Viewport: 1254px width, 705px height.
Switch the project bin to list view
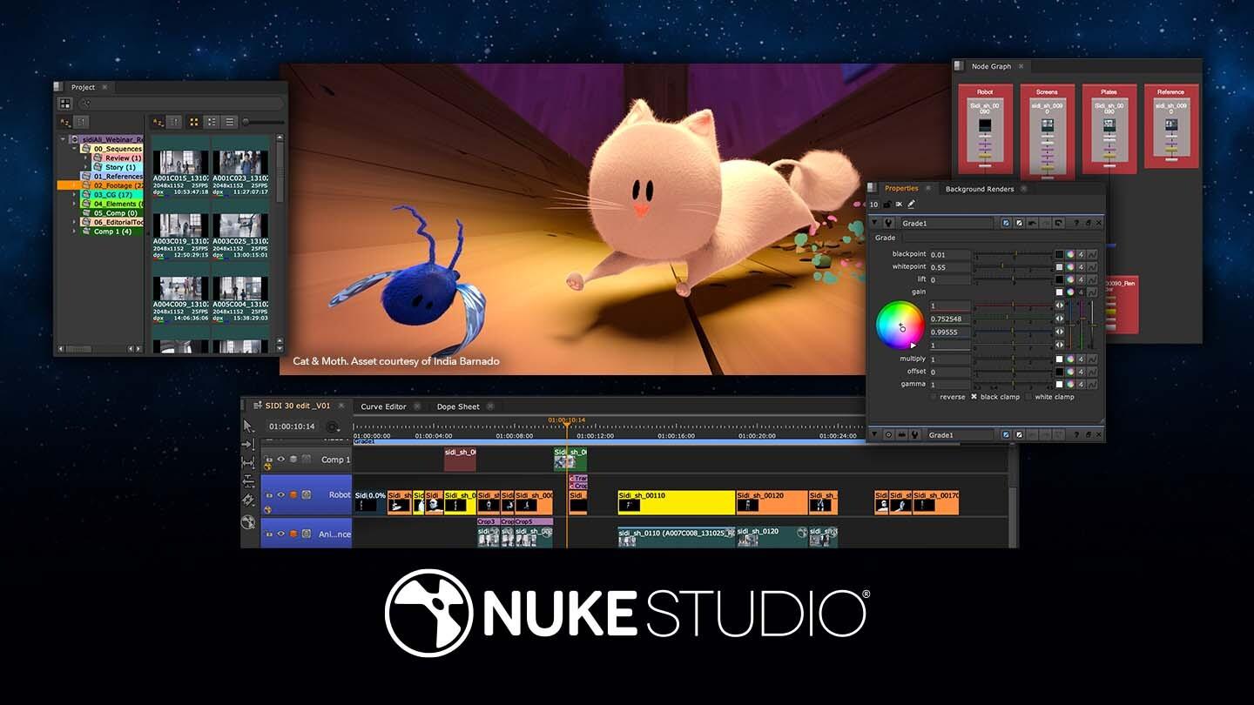pyautogui.click(x=230, y=121)
